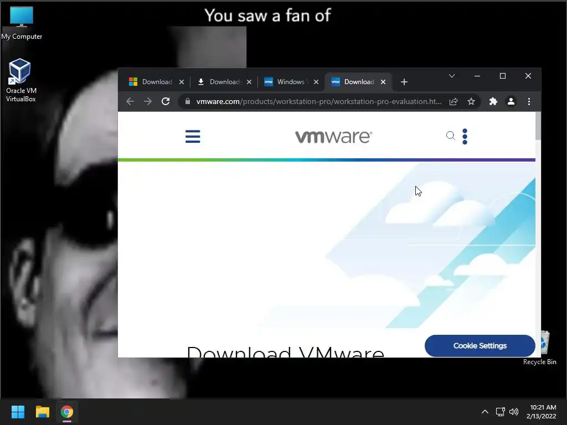
Task: Close the Windows tab
Action: pyautogui.click(x=316, y=82)
